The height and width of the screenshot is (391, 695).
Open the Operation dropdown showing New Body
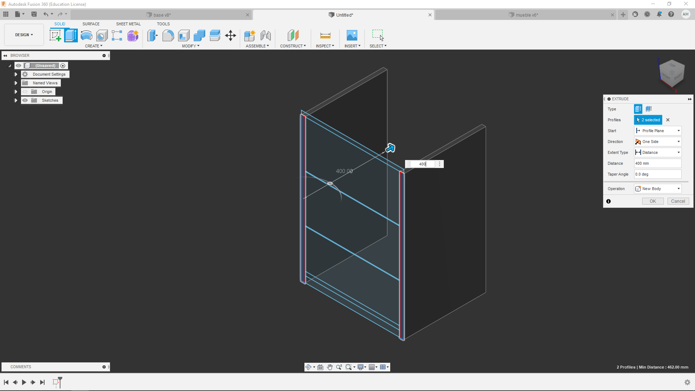(x=658, y=189)
